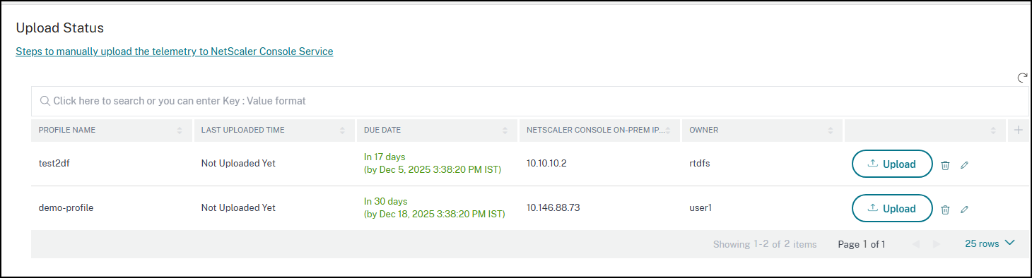This screenshot has height=278, width=1032.
Task: Go to previous page arrow in pagination
Action: pyautogui.click(x=916, y=244)
